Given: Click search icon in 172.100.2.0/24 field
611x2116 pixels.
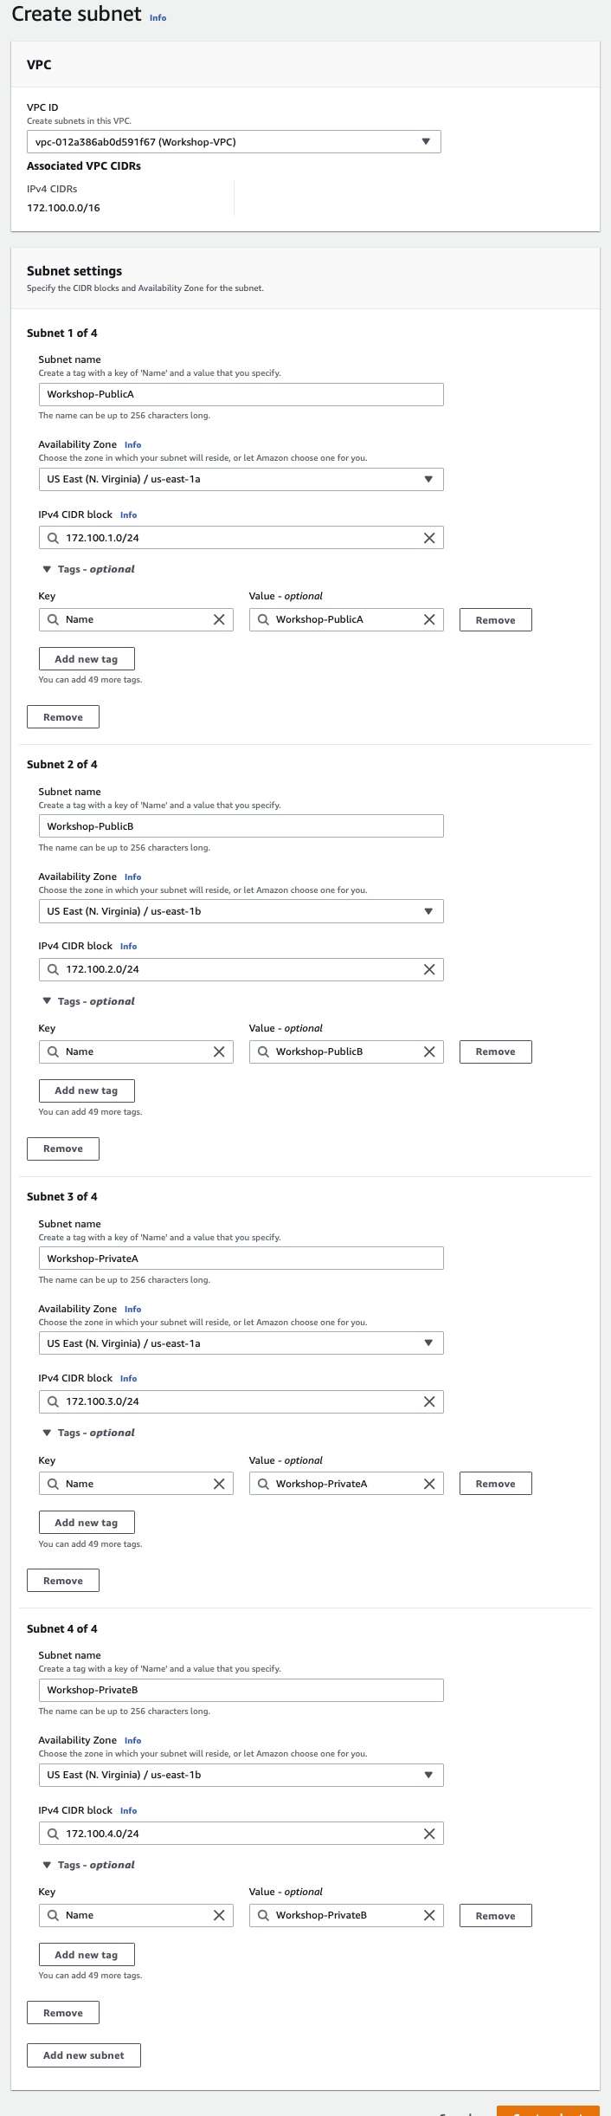Looking at the screenshot, I should pos(53,969).
